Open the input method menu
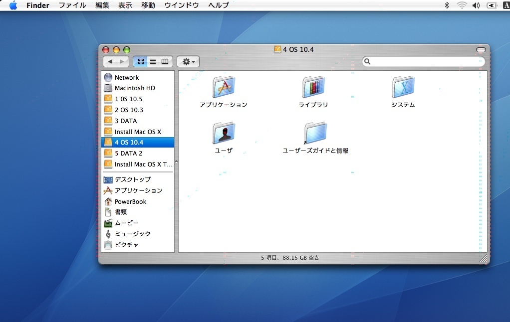Screen dimensions: 510x322 pyautogui.click(x=507, y=5)
